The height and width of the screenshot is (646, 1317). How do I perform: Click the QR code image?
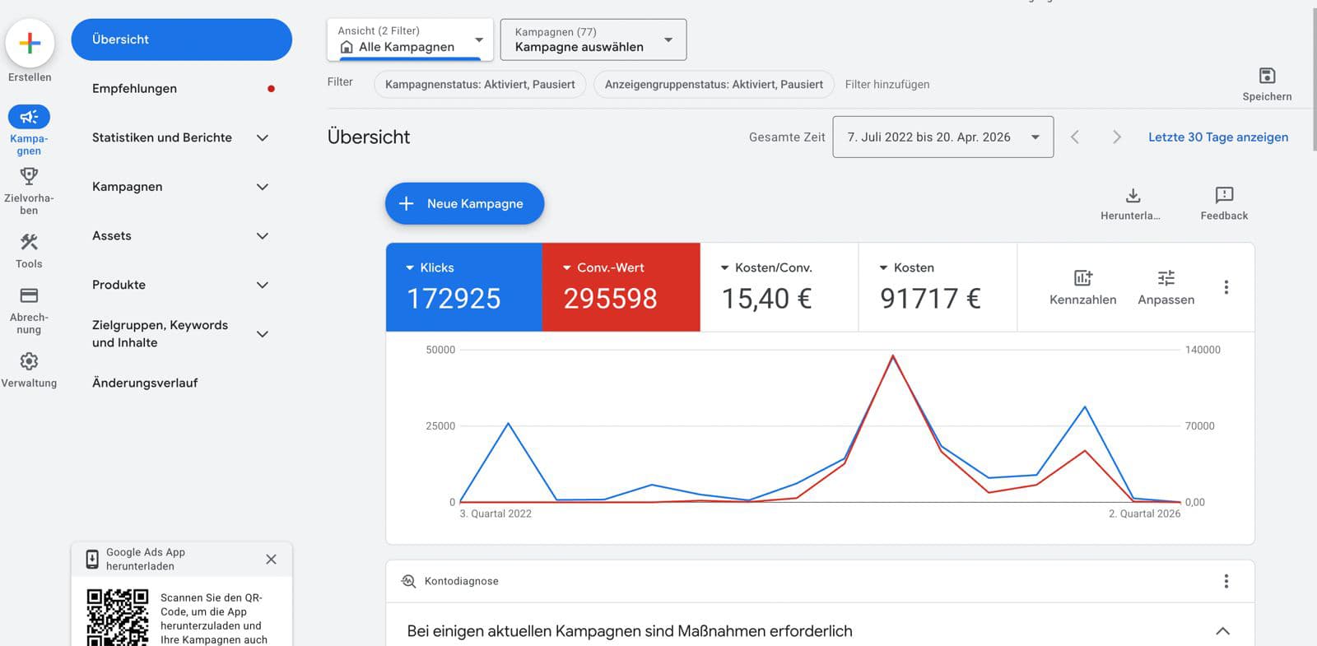click(118, 617)
